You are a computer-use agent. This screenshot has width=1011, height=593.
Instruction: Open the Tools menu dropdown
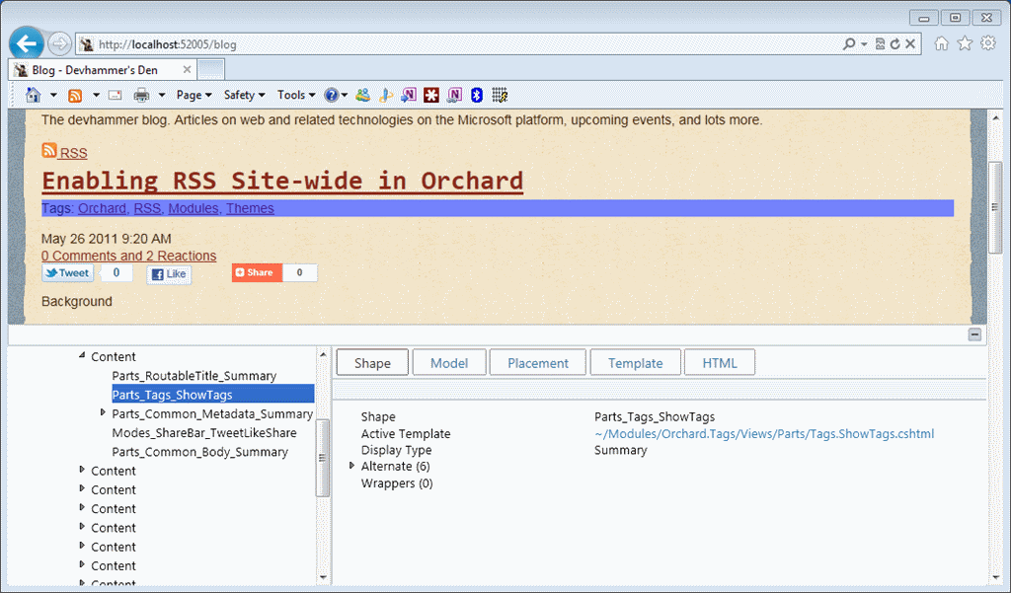(x=296, y=96)
